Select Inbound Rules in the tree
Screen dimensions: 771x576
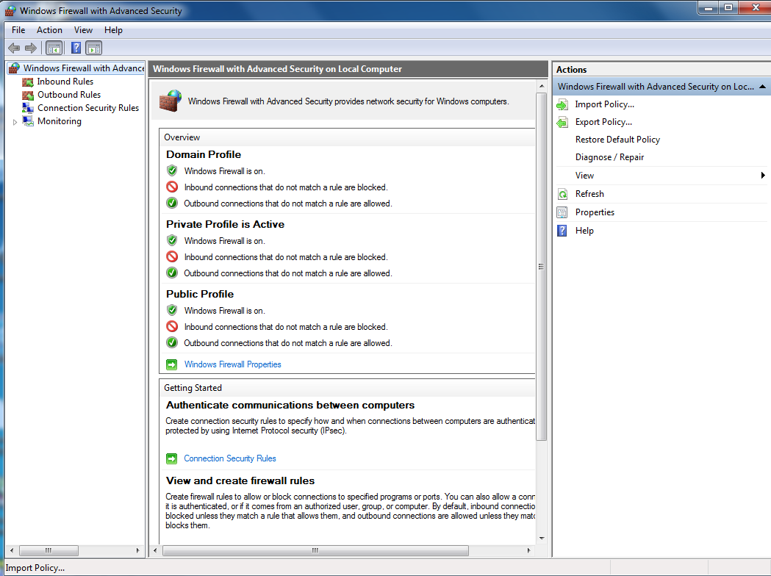pyautogui.click(x=65, y=82)
